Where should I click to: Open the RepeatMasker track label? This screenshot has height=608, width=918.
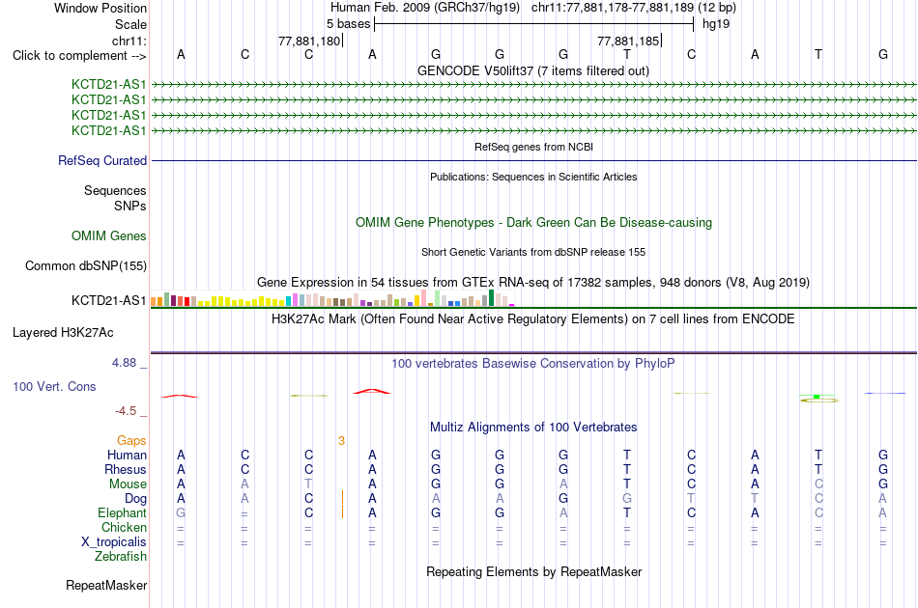106,585
